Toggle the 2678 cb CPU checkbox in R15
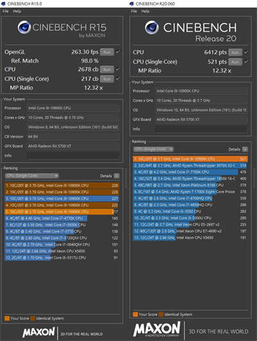The width and height of the screenshot is (257, 341). [118, 69]
